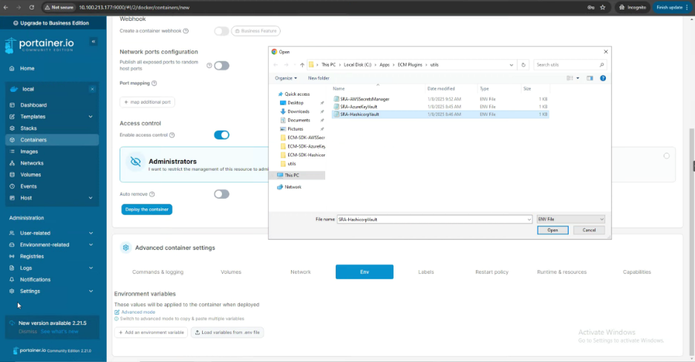
Task: Open Volumes page in sidebar
Action: [30, 175]
